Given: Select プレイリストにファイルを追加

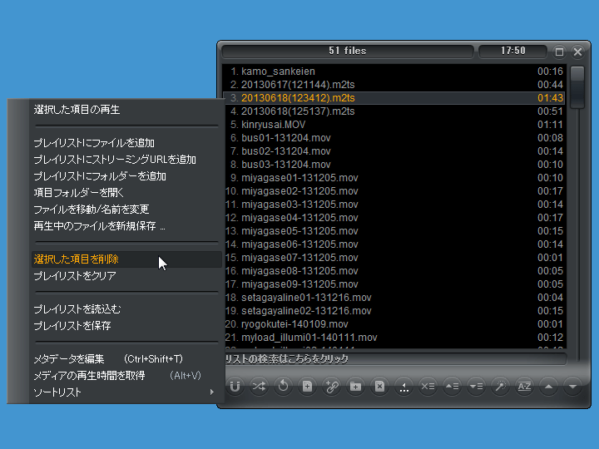Looking at the screenshot, I should coord(126,143).
